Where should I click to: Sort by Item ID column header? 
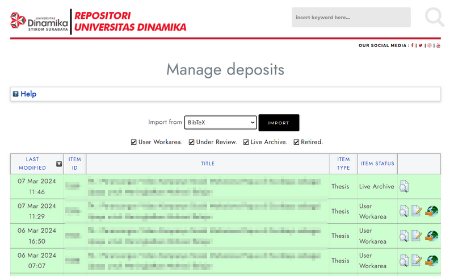click(75, 164)
